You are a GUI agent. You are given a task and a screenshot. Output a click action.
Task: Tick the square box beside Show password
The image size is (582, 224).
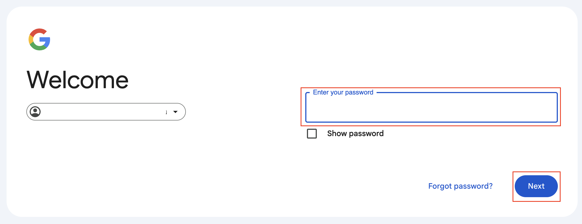312,134
